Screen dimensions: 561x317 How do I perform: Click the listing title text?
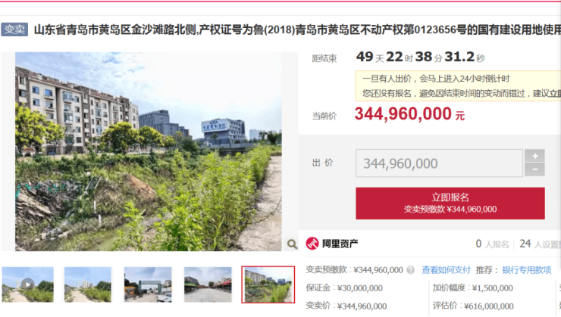tap(297, 30)
